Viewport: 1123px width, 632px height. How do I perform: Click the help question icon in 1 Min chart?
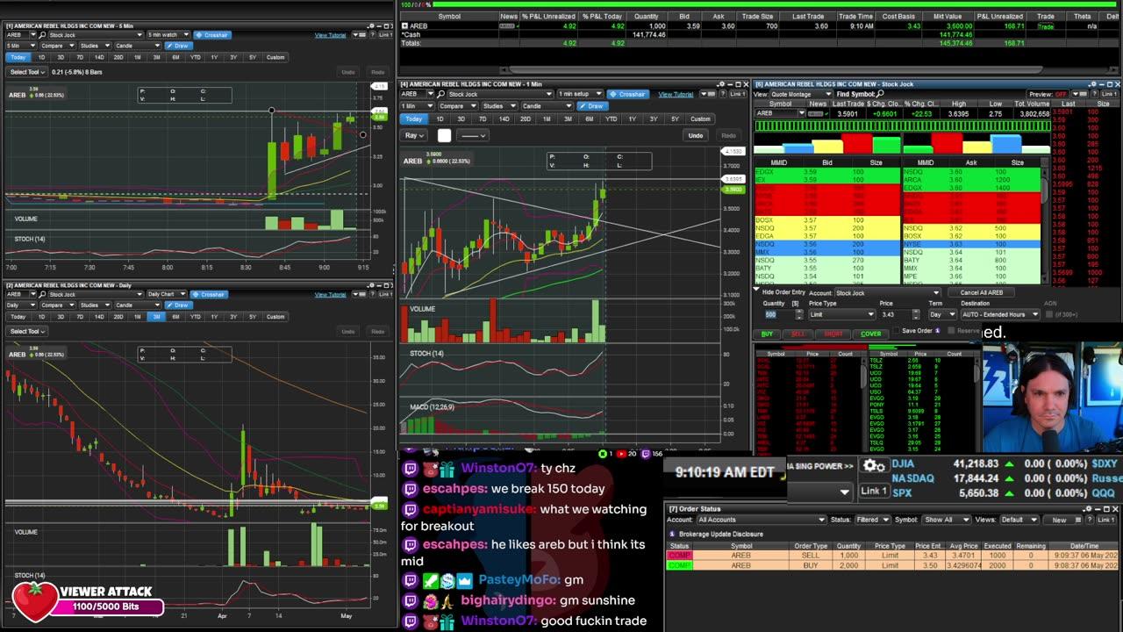click(723, 94)
